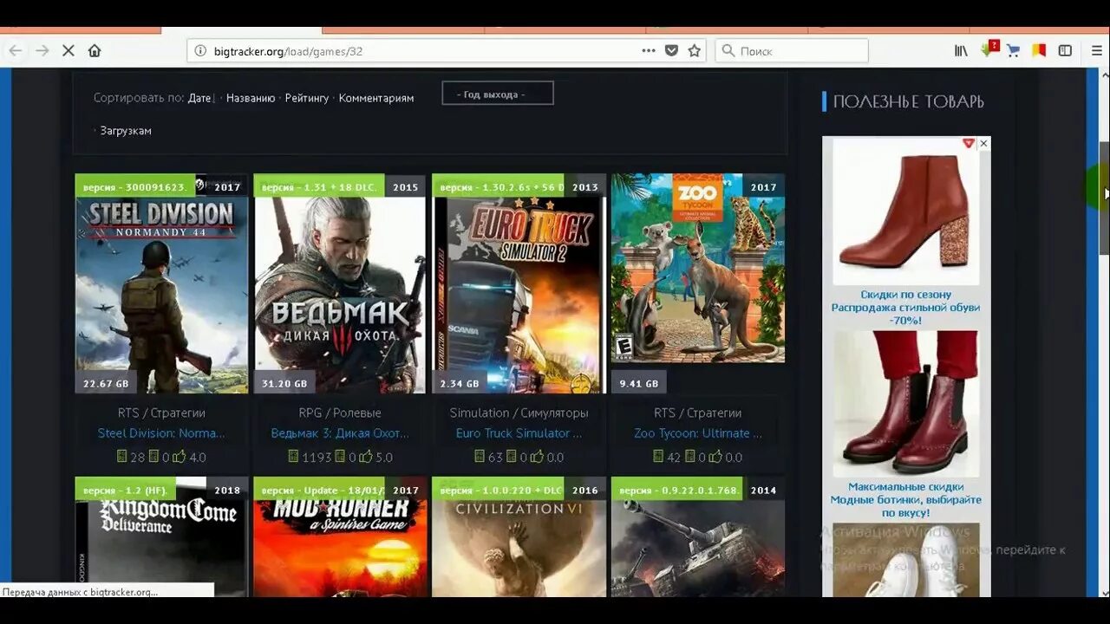Go back with the browser back arrow
Image resolution: width=1110 pixels, height=624 pixels.
tap(15, 51)
